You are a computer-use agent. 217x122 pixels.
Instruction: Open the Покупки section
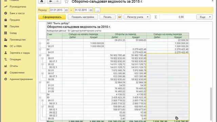[x=14, y=26]
